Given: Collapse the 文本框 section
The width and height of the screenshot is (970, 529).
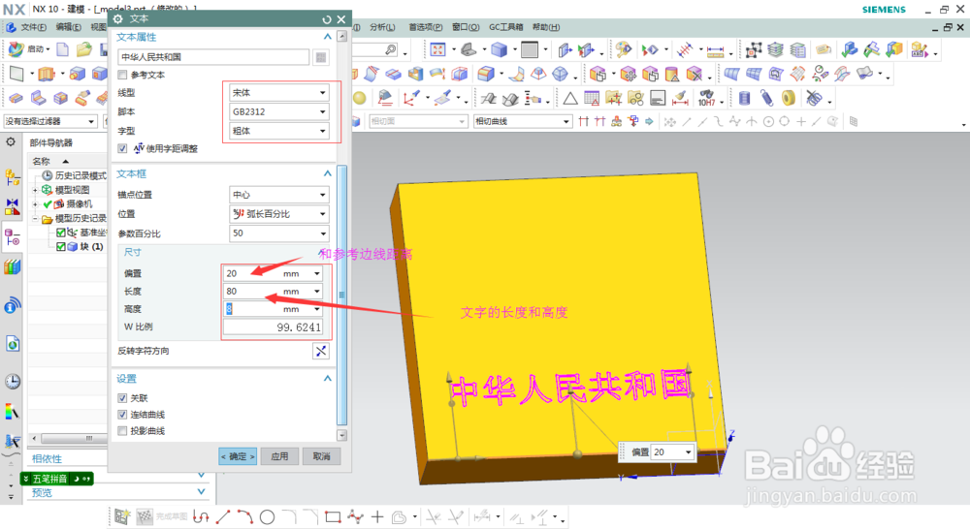Looking at the screenshot, I should click(327, 173).
